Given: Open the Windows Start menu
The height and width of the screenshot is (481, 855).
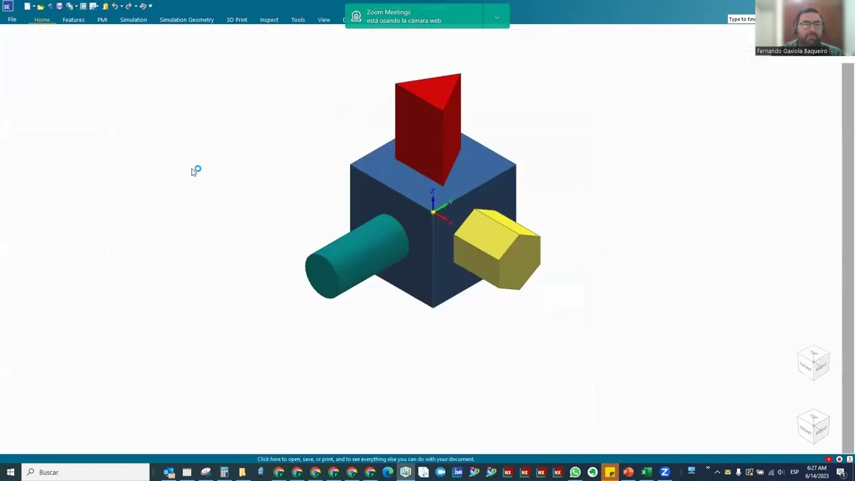Looking at the screenshot, I should click(x=10, y=472).
